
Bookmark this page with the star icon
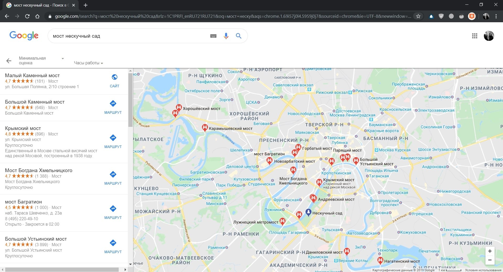point(418,16)
